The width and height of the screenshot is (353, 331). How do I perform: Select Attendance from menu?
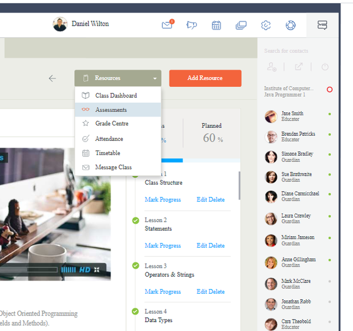click(118, 139)
